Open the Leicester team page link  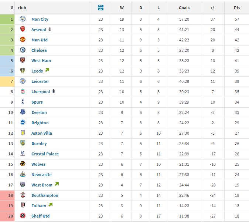[x=40, y=81]
